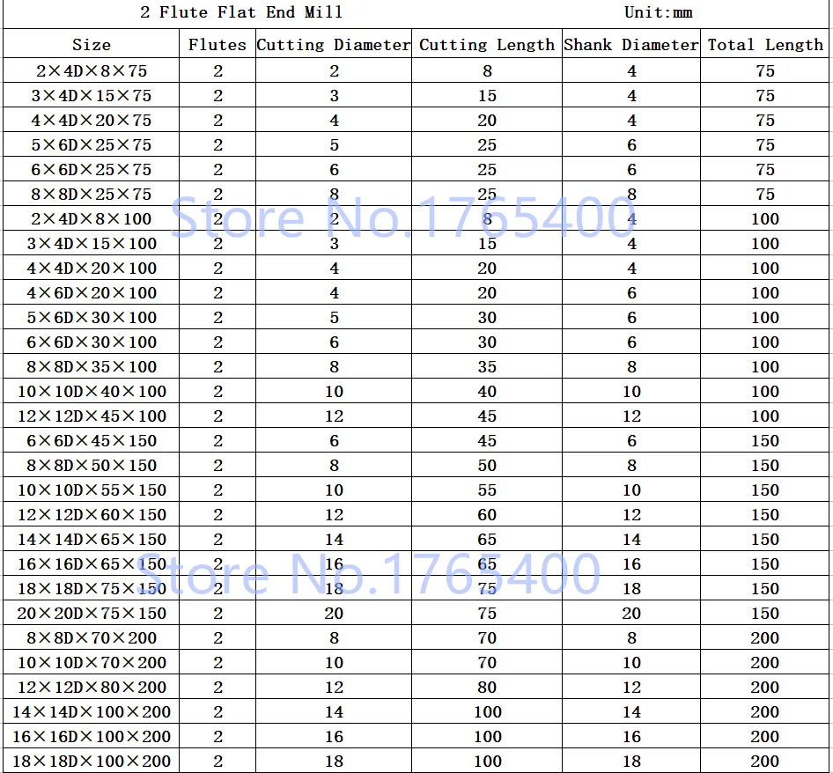Screen dimensions: 833x773
Task: Click size cell '3×4D×15×100'
Action: pos(92,243)
